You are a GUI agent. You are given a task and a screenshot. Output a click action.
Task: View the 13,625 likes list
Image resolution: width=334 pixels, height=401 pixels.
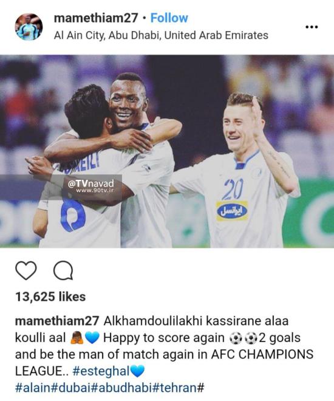click(x=50, y=296)
